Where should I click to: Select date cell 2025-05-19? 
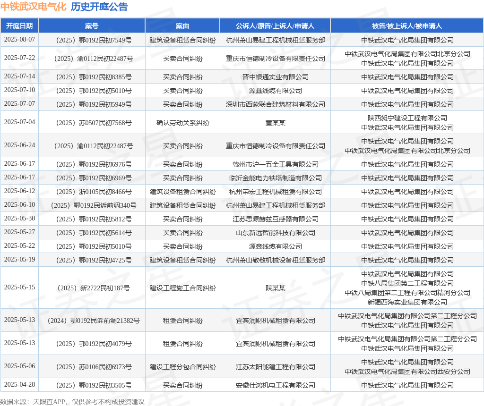[19, 259]
